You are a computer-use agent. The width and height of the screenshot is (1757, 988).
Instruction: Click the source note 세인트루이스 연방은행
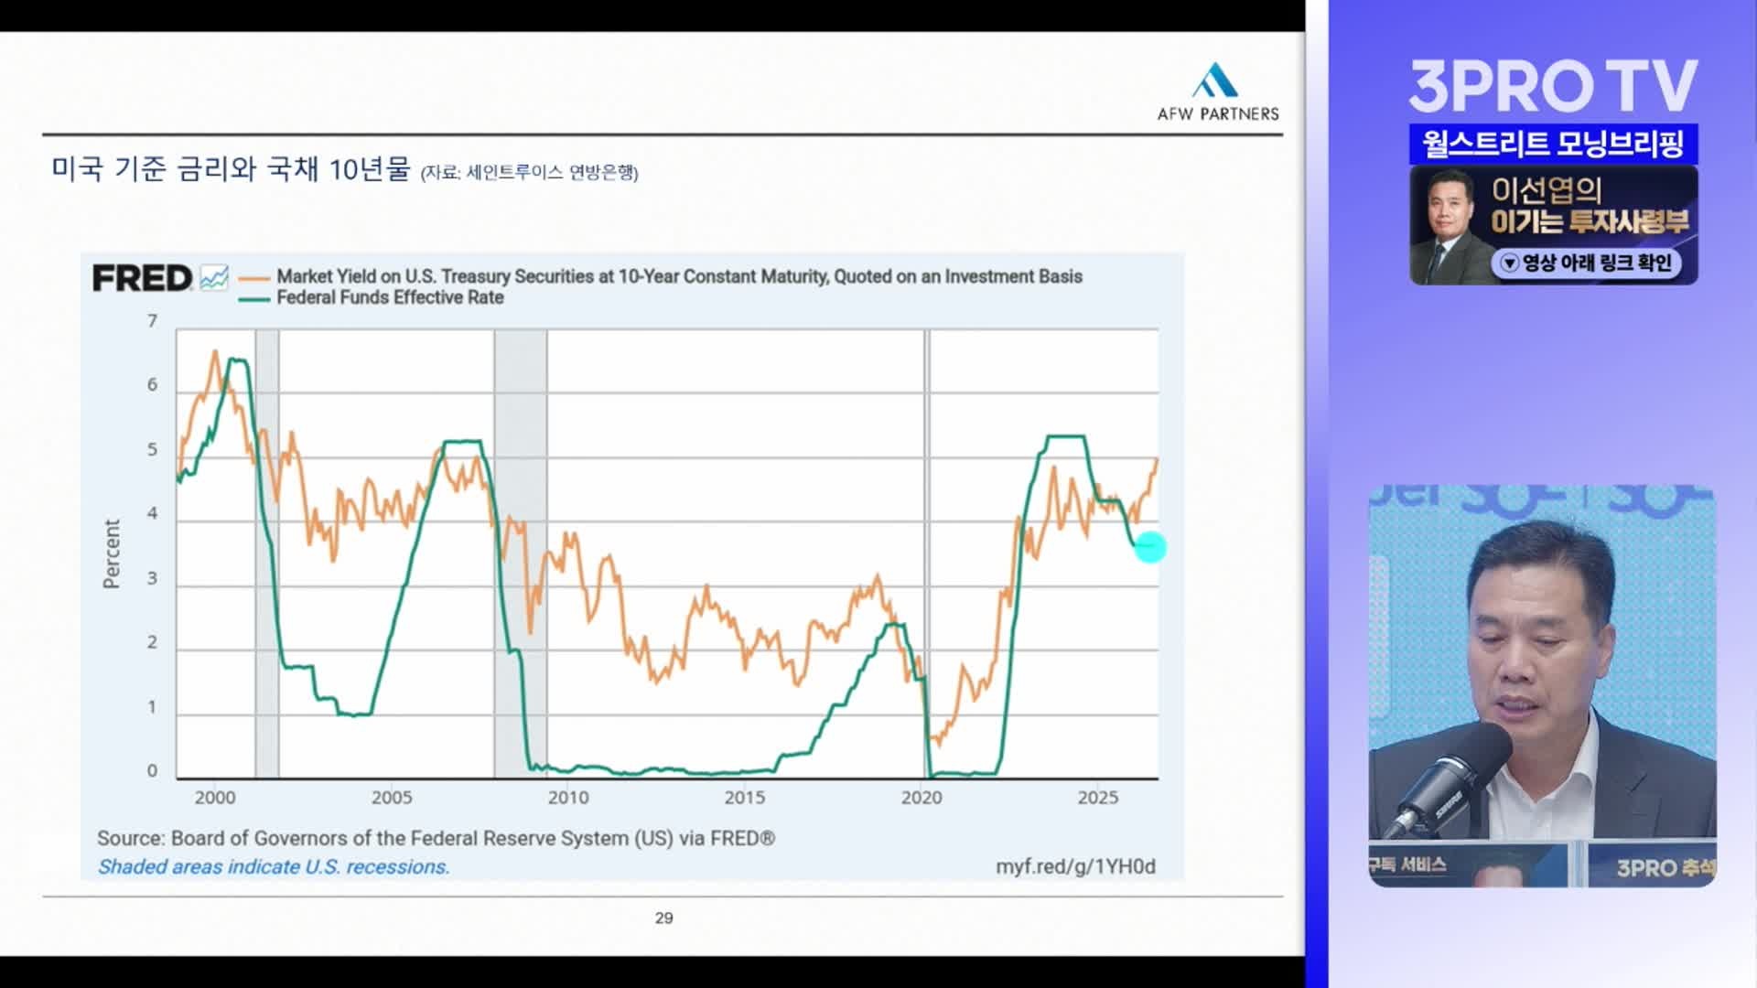click(x=530, y=172)
